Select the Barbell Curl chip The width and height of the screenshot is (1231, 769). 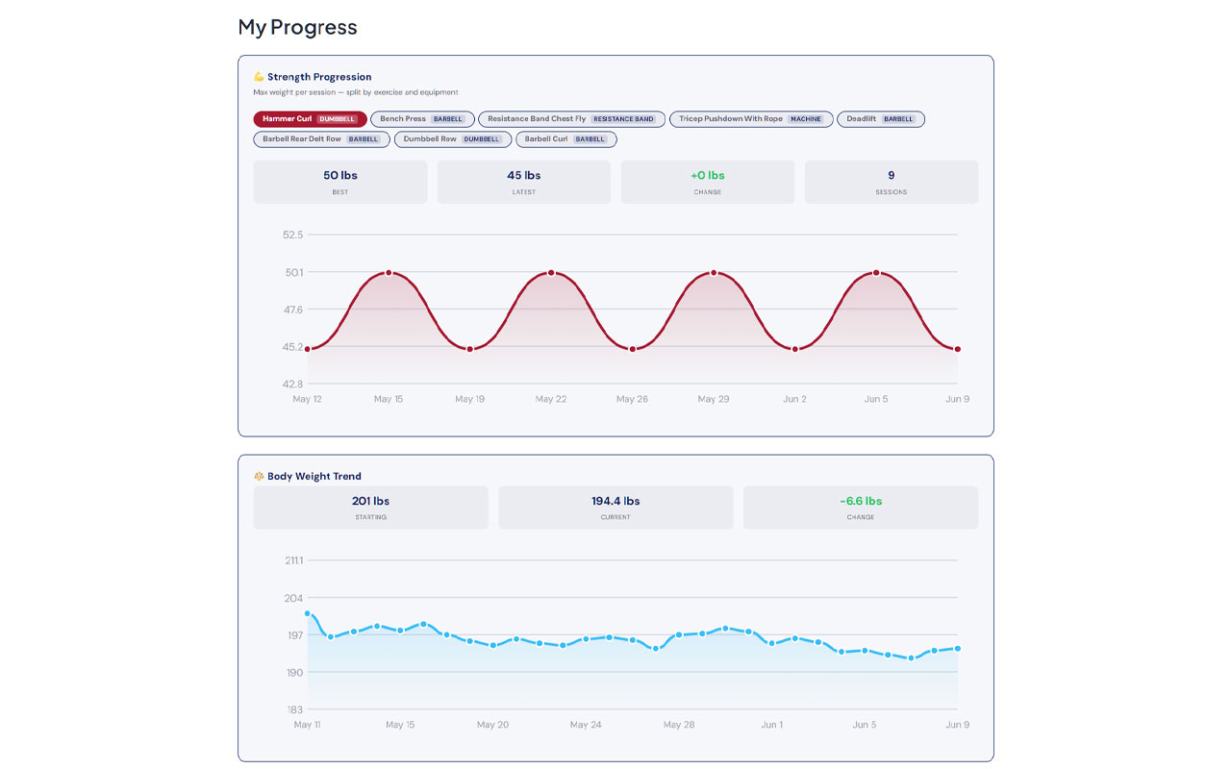[565, 139]
